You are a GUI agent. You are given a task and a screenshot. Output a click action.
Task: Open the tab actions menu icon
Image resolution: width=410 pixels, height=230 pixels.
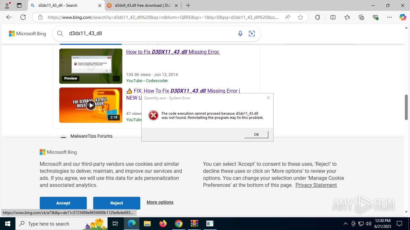click(19, 5)
